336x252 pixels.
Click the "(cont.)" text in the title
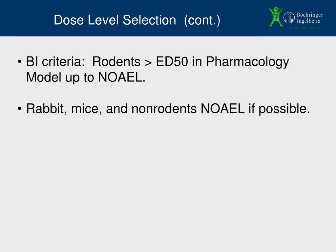click(202, 21)
